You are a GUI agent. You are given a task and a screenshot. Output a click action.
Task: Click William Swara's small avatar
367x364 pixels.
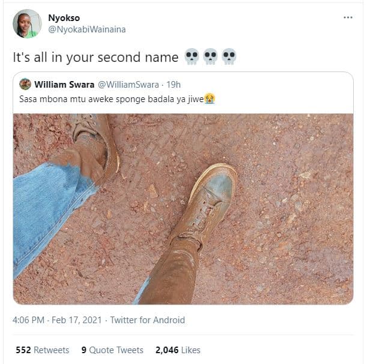click(x=25, y=84)
